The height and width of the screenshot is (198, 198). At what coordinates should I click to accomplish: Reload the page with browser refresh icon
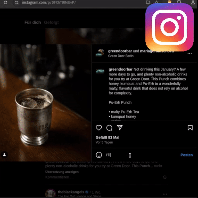(5, 2)
